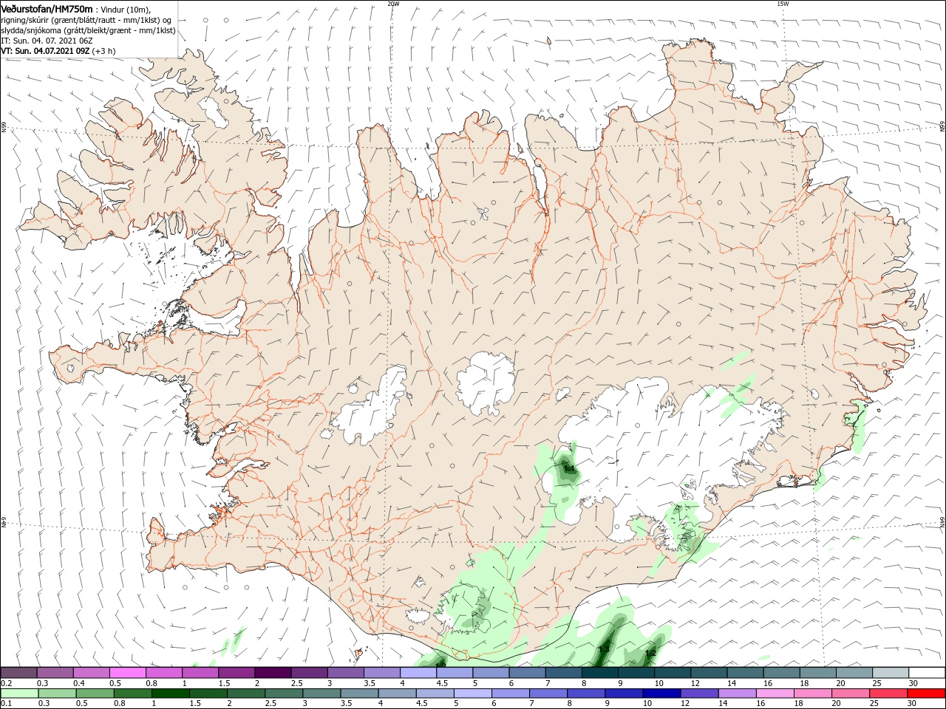Click the dark teal swatch between 8 and 9, upper legend
The width and height of the screenshot is (946, 709).
599,673
